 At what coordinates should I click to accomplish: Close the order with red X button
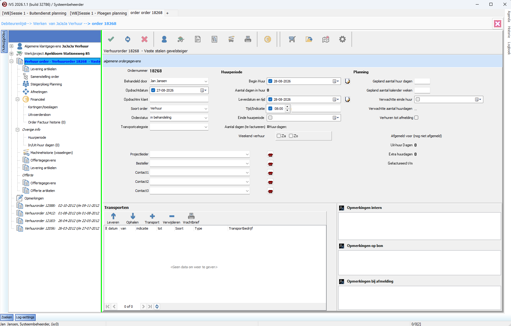point(498,24)
